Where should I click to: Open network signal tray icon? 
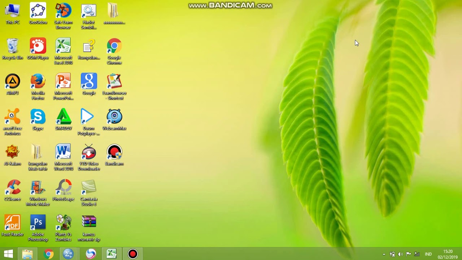click(417, 254)
